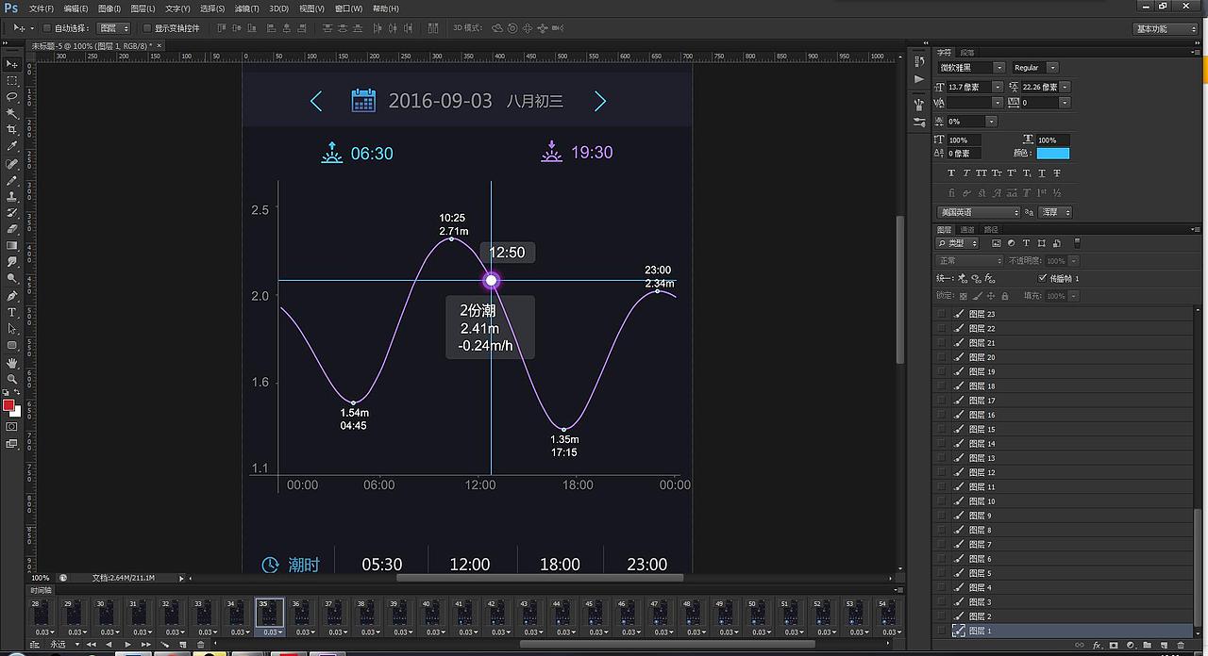Image resolution: width=1208 pixels, height=656 pixels.
Task: Select the Brush tool
Action: pos(11,179)
